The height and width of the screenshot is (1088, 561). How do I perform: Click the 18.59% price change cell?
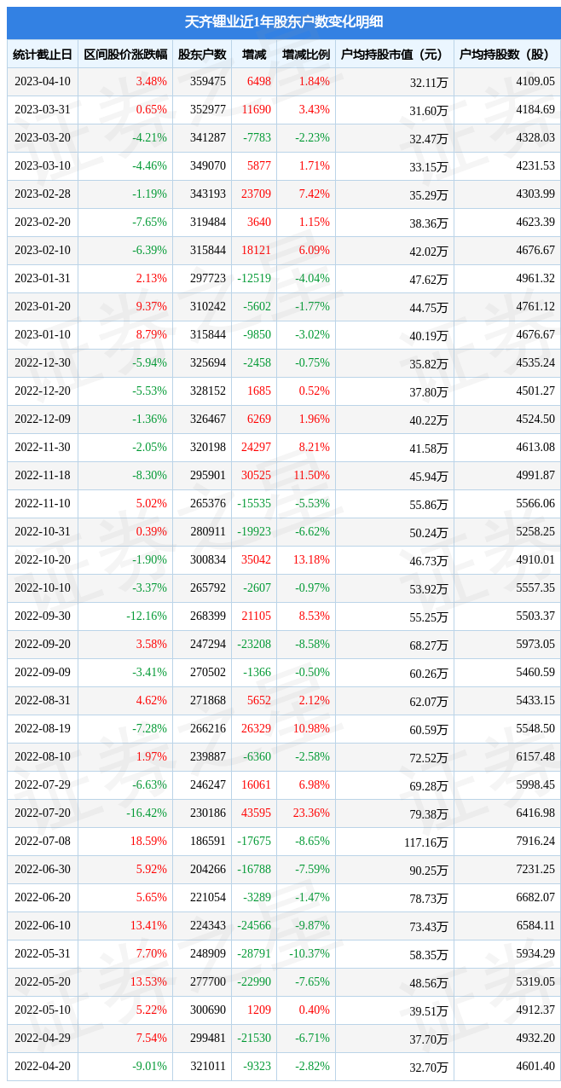(x=148, y=842)
